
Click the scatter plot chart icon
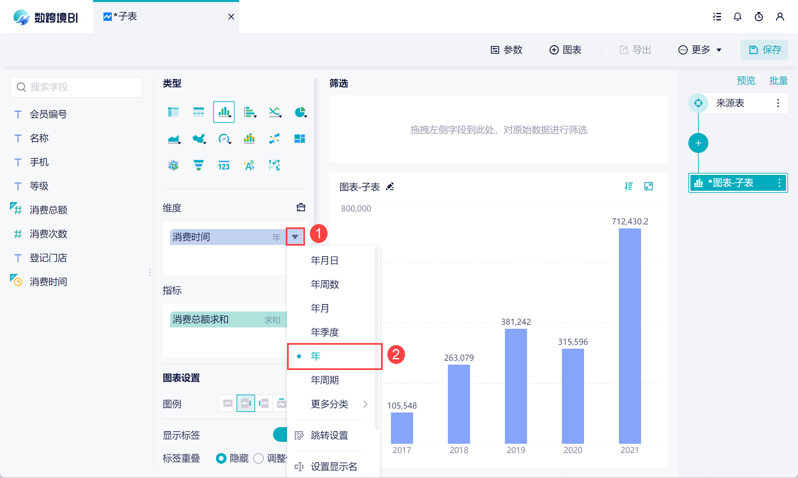274,139
